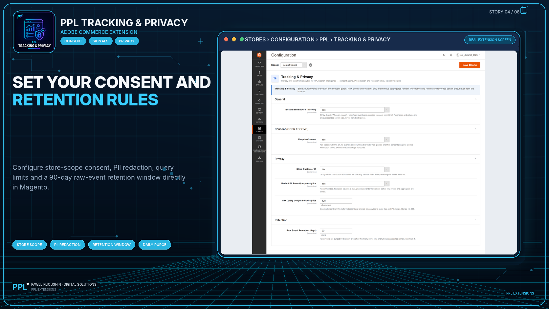
Task: Click the STORE SCOPE pill
Action: [29, 245]
